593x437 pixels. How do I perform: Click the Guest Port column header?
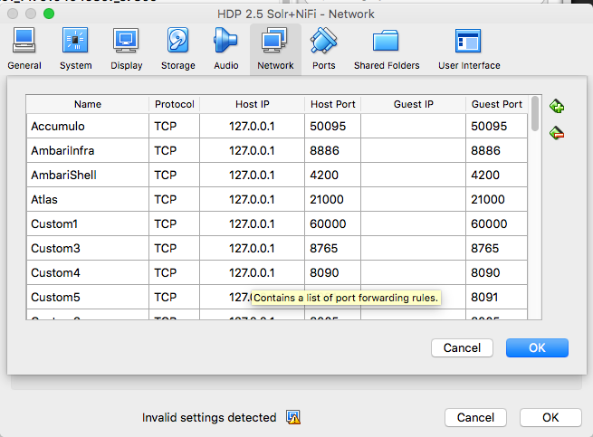tap(496, 104)
